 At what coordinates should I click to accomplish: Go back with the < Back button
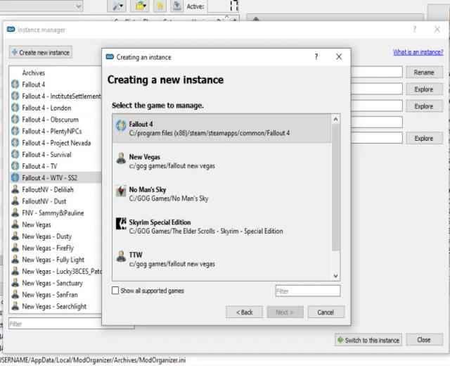tap(244, 313)
